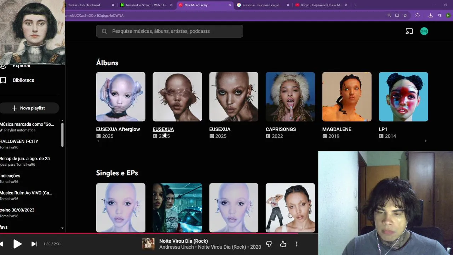453x255 pixels.
Task: Click the browser address bar URL
Action: (94, 16)
